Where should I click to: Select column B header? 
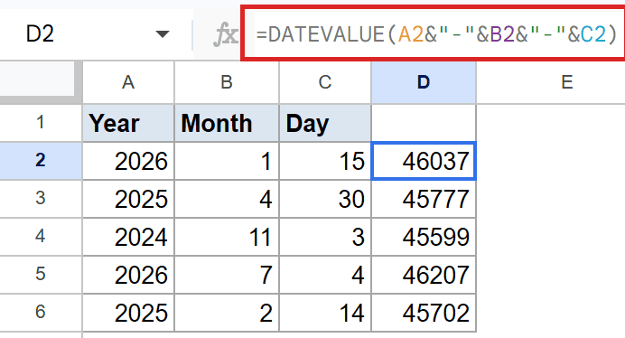click(x=227, y=82)
